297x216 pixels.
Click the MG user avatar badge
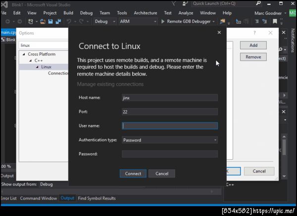point(293,13)
